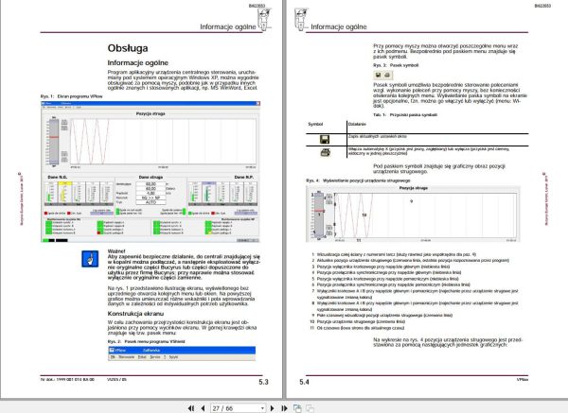Click the previous view icon in the navigation bar

[297, 408]
